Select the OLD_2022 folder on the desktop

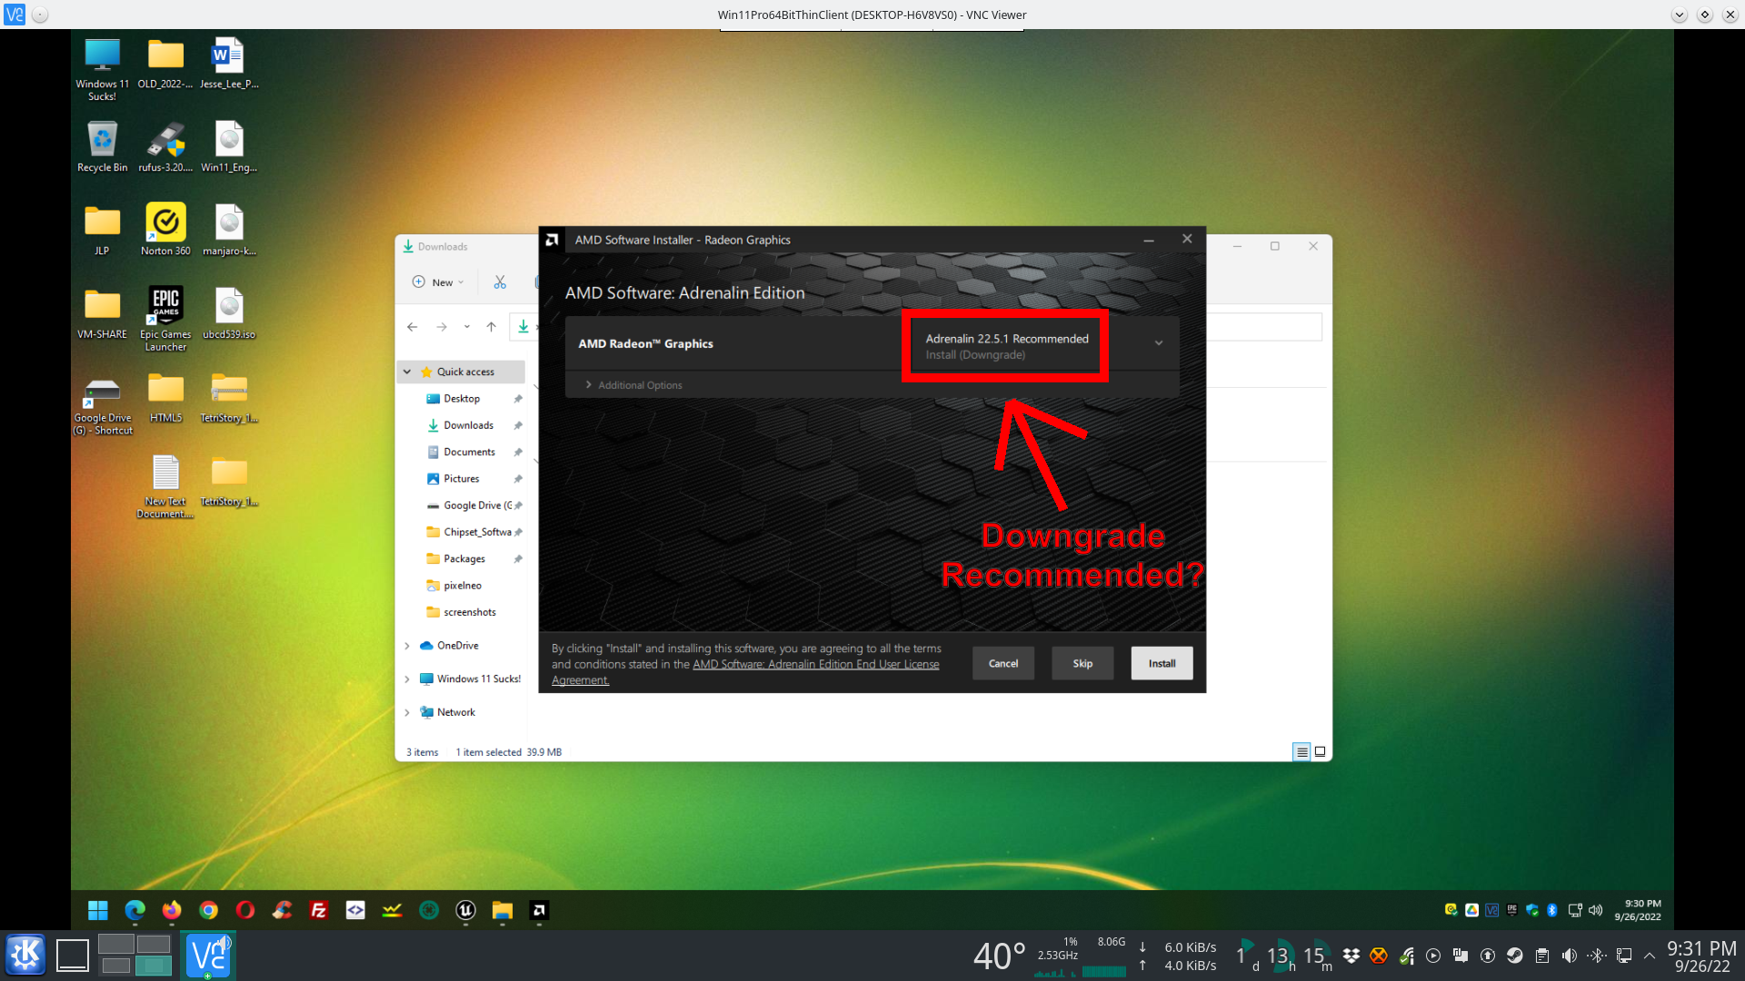(x=165, y=64)
